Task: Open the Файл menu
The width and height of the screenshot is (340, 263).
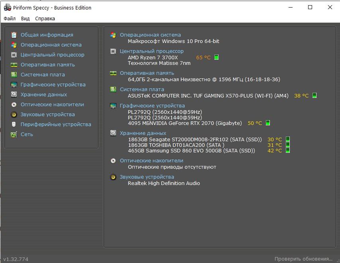Action: point(10,19)
